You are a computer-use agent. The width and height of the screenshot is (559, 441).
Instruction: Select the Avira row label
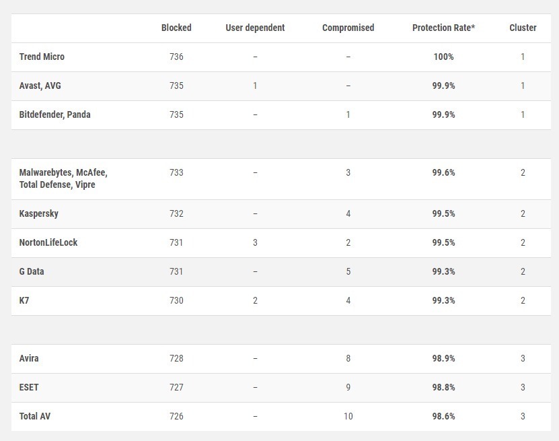coord(28,358)
